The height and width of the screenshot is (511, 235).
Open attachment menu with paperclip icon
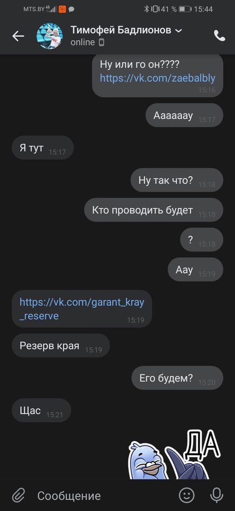point(18,496)
